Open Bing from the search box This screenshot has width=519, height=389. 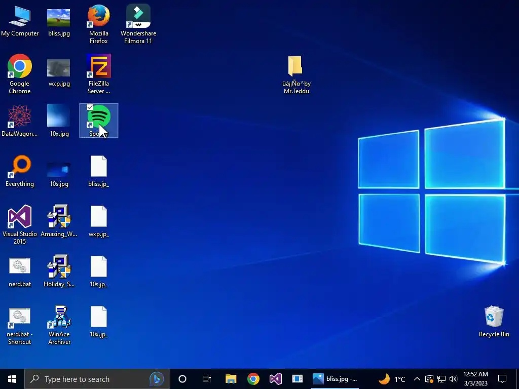click(157, 379)
